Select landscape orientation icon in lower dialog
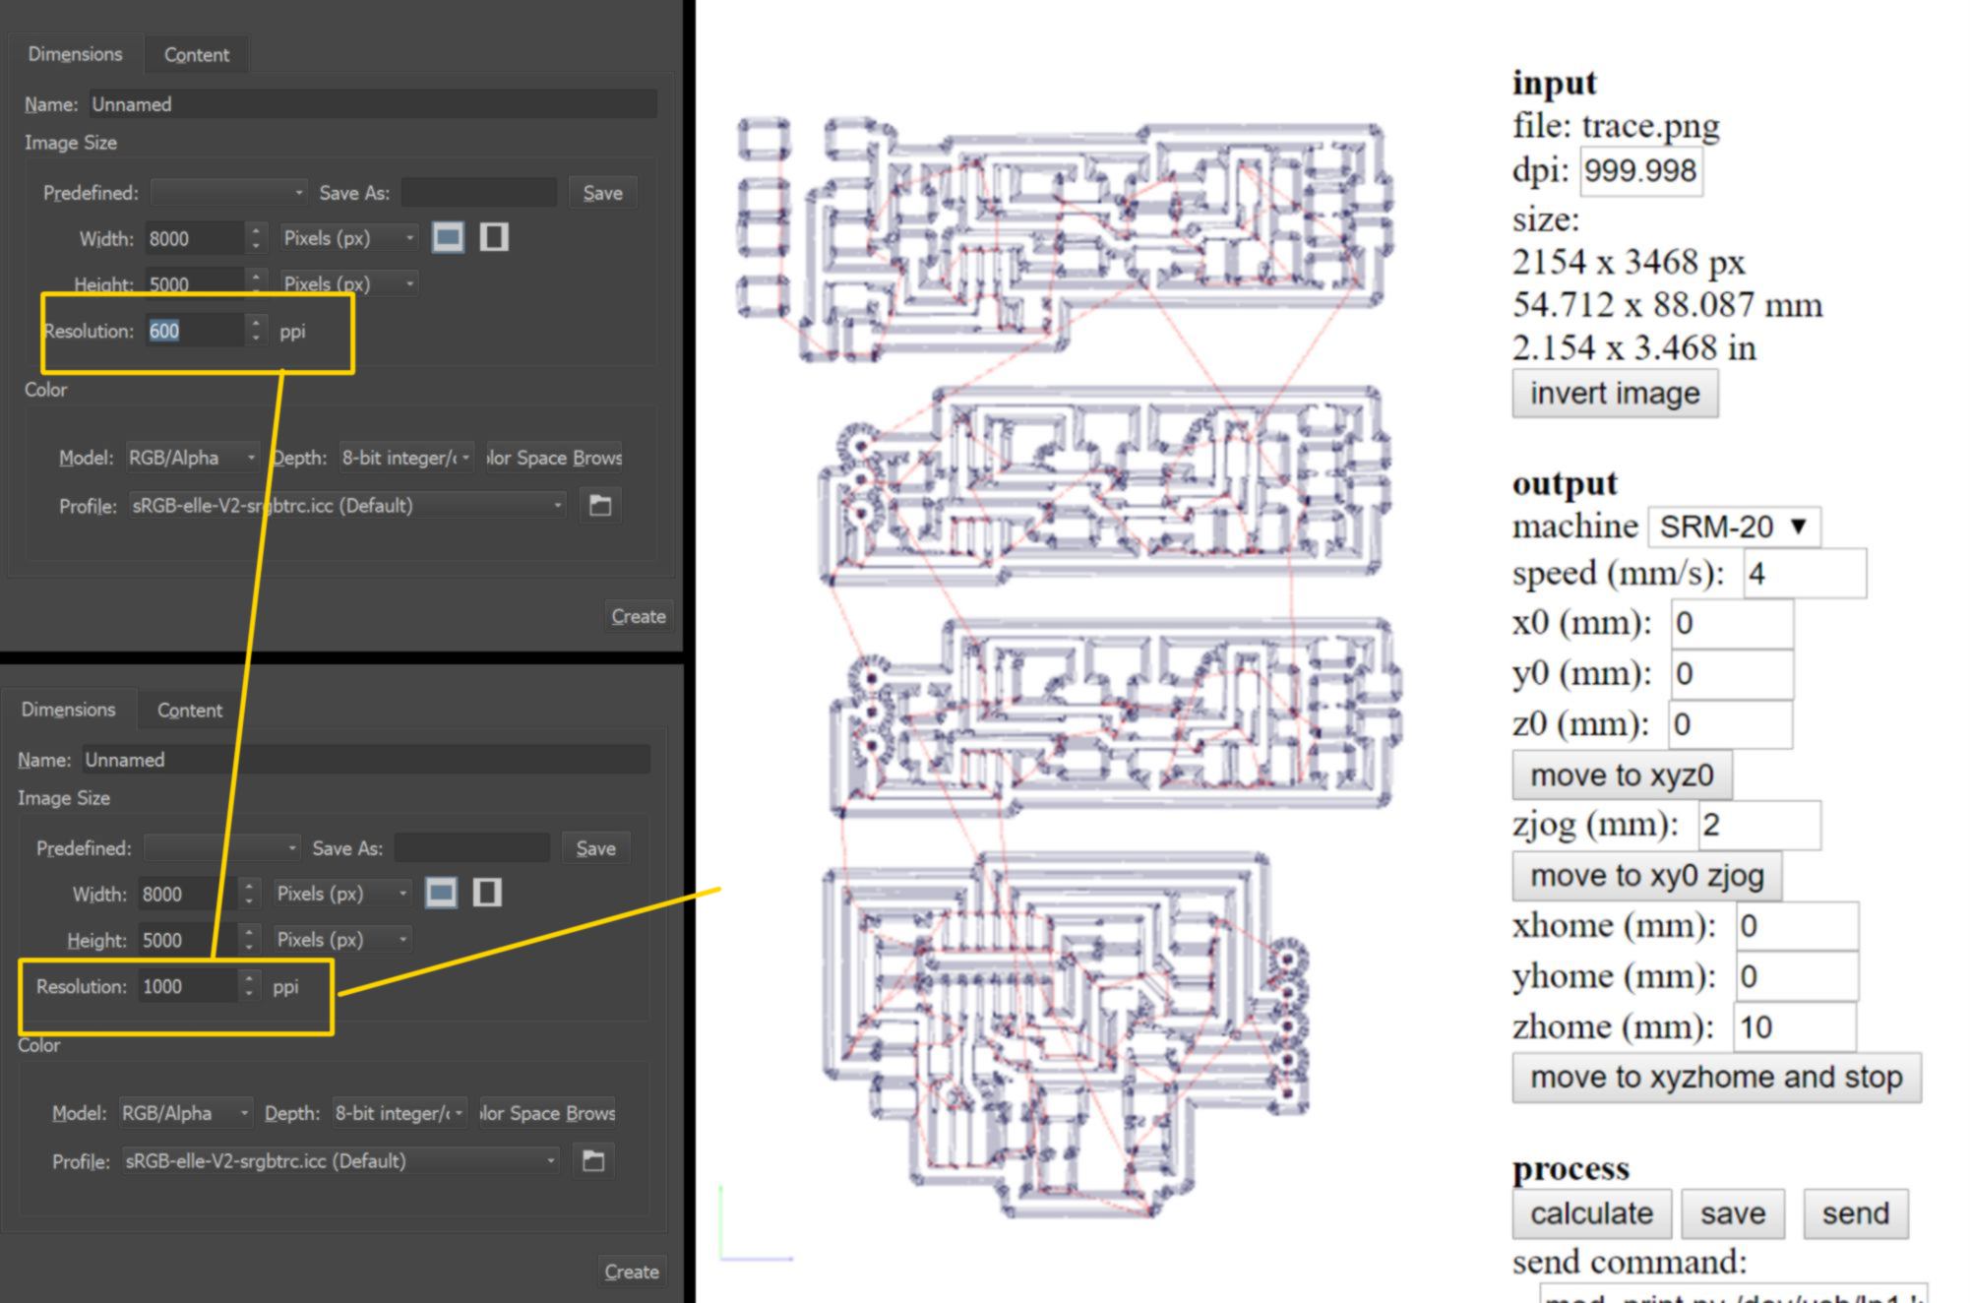The image size is (1970, 1303). click(441, 893)
